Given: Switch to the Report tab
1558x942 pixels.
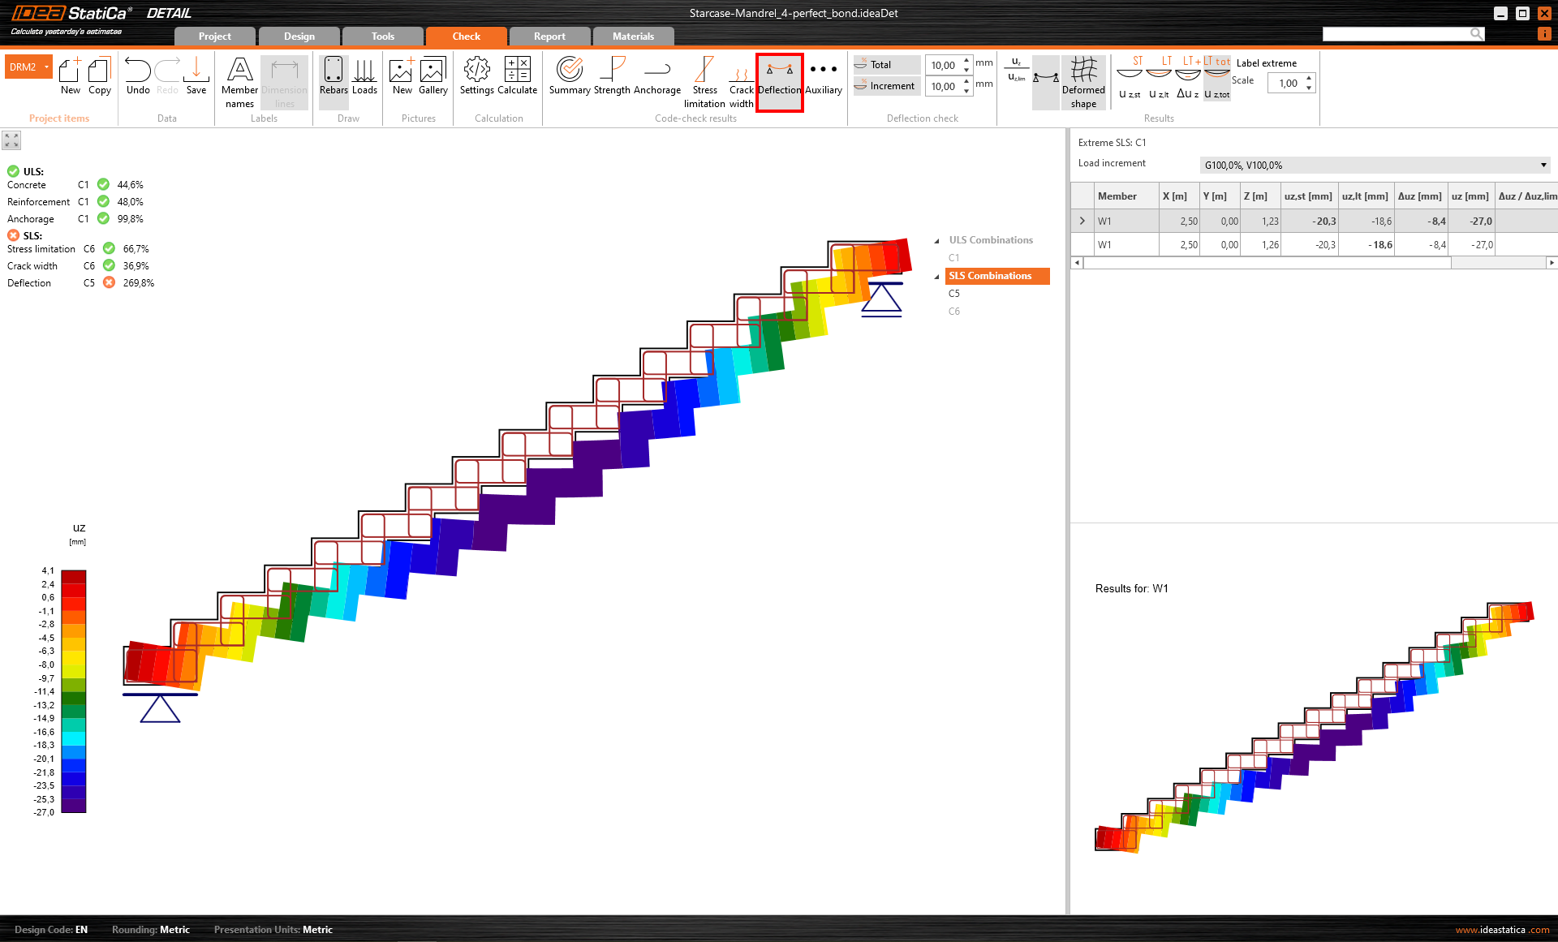Looking at the screenshot, I should pos(549,37).
